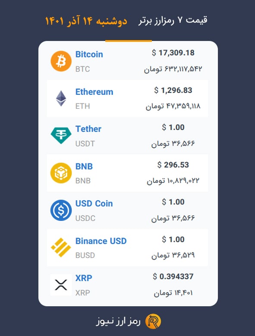Click the Ethereum price $ 1,296.83

[173, 90]
